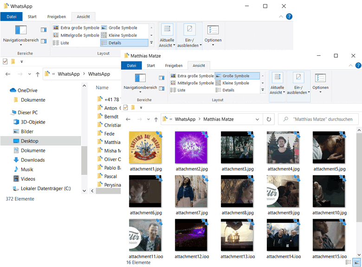Open Start tab in Matthias Matze window
Screen dimensions: 362x267
(151, 65)
